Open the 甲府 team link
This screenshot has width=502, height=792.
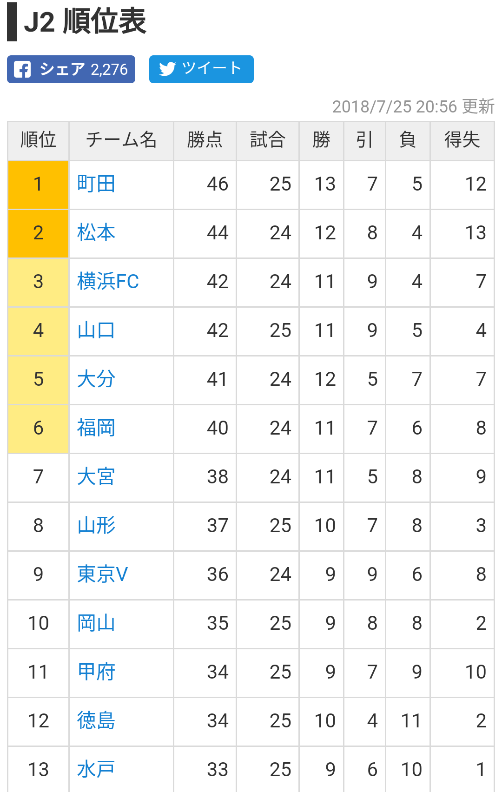pos(96,672)
